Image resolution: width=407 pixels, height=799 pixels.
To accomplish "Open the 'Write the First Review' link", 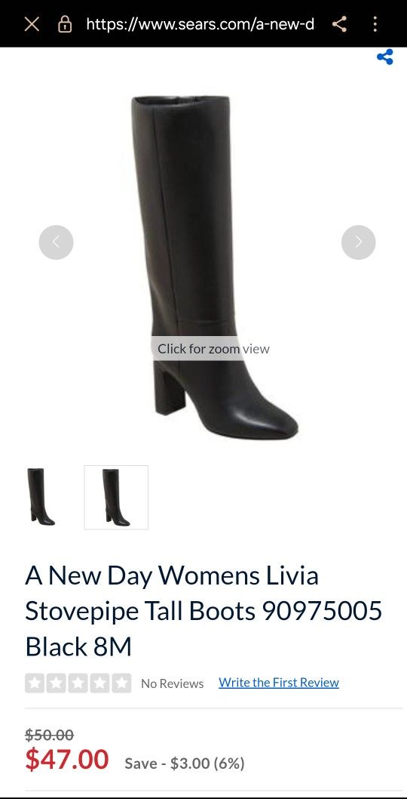I will pos(279,682).
